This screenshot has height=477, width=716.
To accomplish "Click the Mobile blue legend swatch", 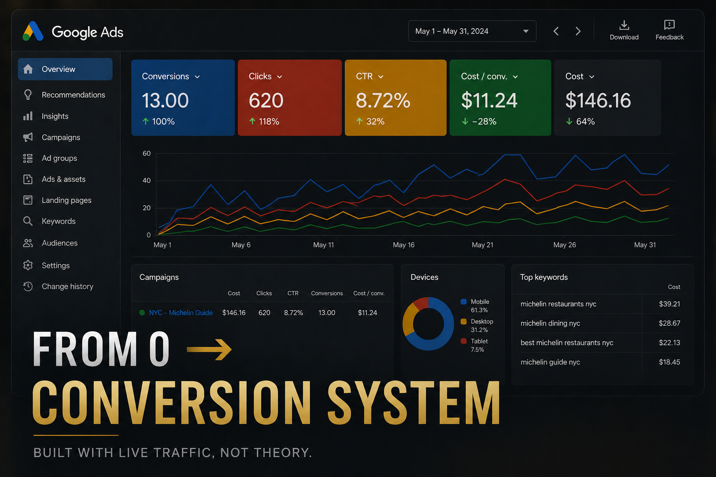I will [464, 302].
